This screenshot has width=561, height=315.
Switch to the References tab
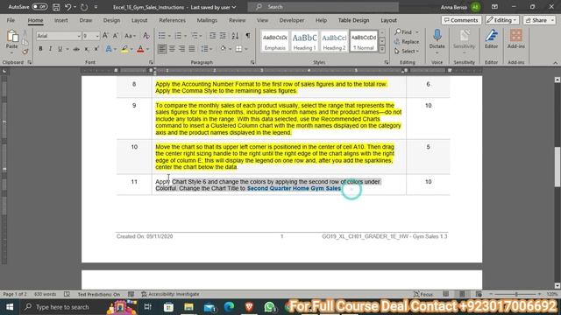(172, 20)
